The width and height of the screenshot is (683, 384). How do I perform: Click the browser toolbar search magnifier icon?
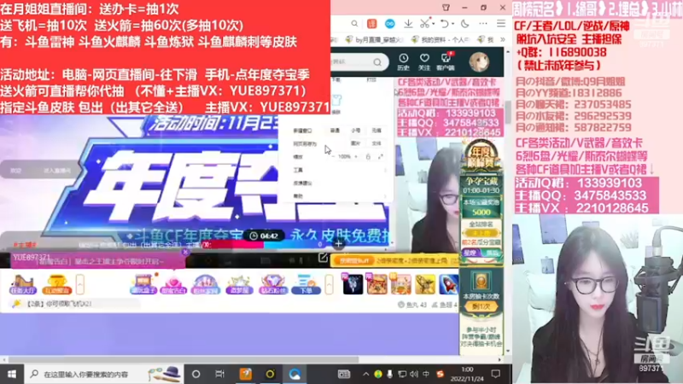pos(354,24)
